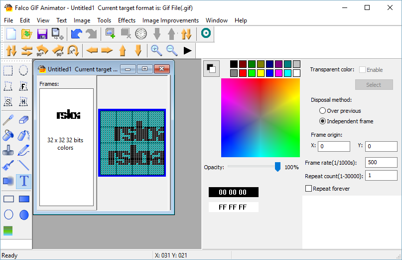Undo with the blue curved arrow
402x260 pixels.
76,33
